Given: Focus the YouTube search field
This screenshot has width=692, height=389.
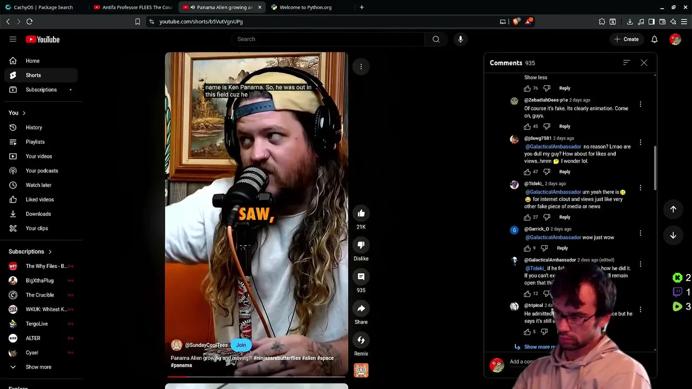Looking at the screenshot, I should pos(328,39).
